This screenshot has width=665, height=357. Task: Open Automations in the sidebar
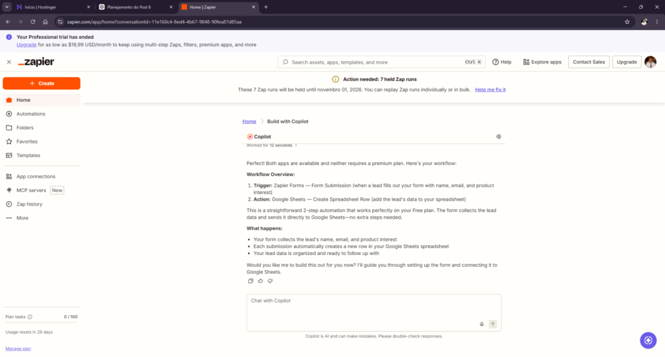(42, 114)
